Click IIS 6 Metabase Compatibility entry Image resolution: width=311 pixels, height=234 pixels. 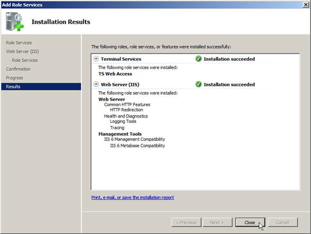click(138, 146)
